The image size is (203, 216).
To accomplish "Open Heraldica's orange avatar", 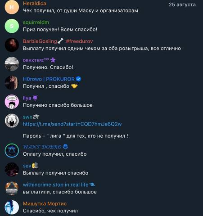I will tap(12, 7).
